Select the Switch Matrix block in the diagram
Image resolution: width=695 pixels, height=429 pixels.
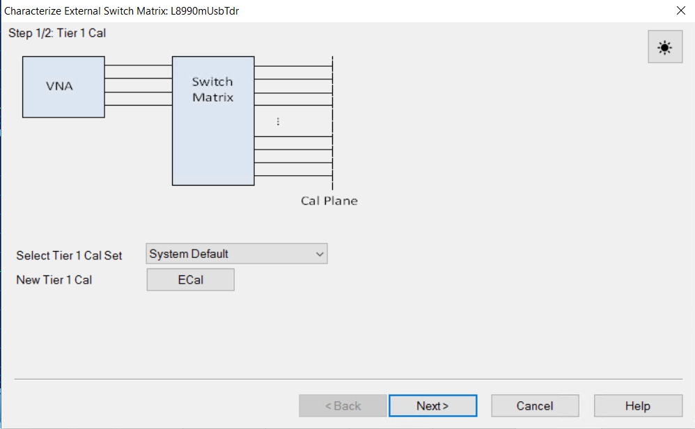pyautogui.click(x=212, y=120)
